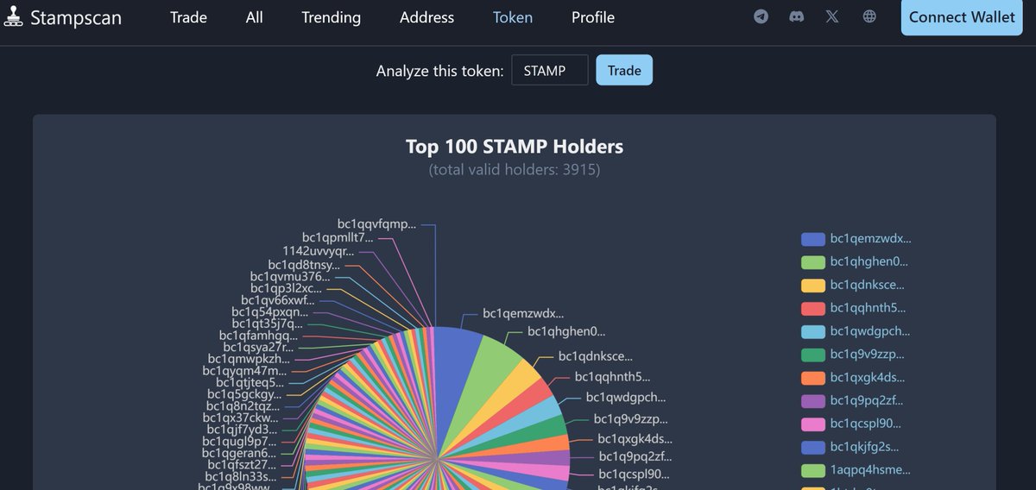Switch to the Trending page
Viewport: 1036px width, 490px height.
(332, 17)
